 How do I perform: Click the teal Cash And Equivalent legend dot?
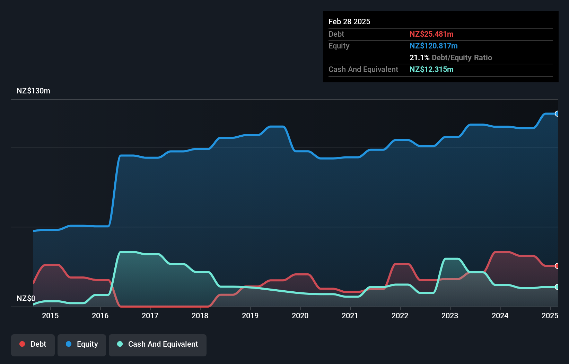120,344
